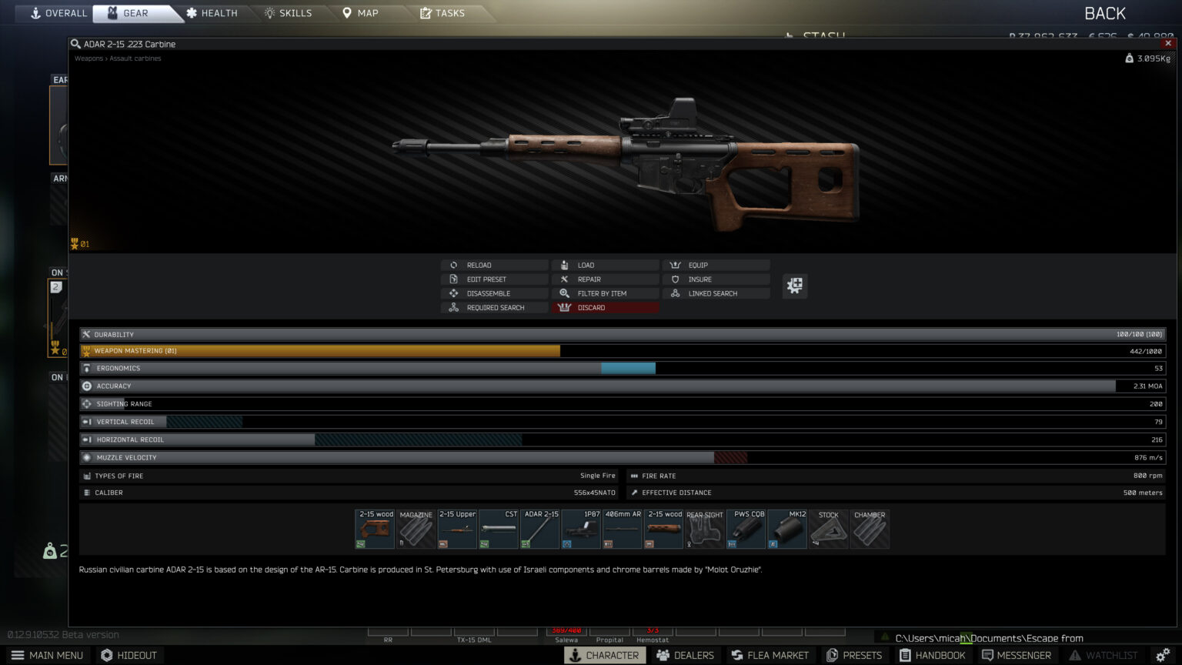Open the Skills tab
The width and height of the screenshot is (1182, 665).
(x=289, y=13)
